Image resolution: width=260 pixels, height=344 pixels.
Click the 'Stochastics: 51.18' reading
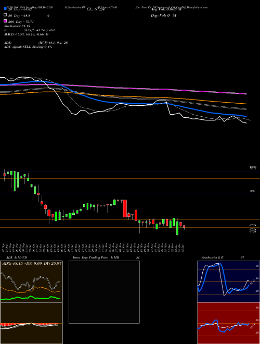point(17,26)
